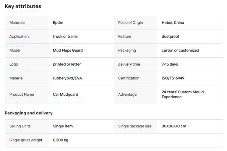Screen dimensions: 227x151
Task: Select the dustproof feature value
Action: pyautogui.click(x=170, y=36)
